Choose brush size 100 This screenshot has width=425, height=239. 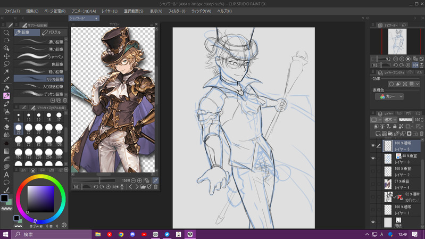pyautogui.click(x=49, y=141)
